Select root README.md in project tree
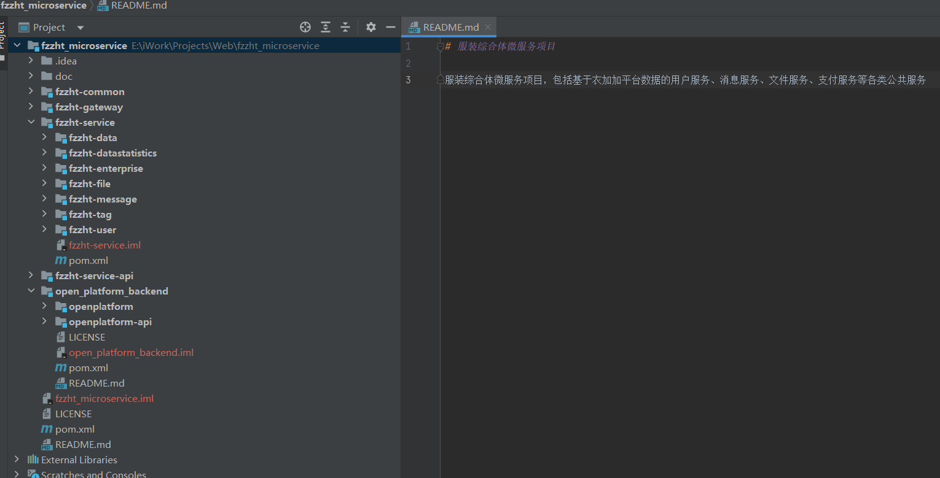The image size is (940, 478). tap(83, 444)
